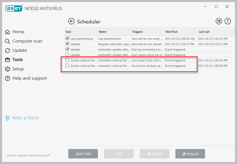Go to the Update section

pyautogui.click(x=20, y=51)
